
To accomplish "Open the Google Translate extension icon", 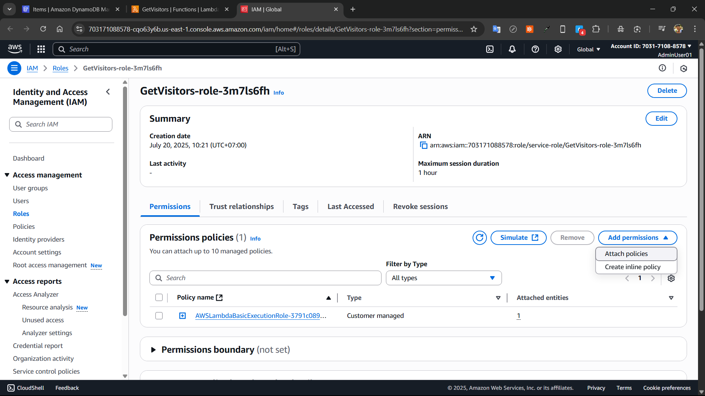I will 496,29.
